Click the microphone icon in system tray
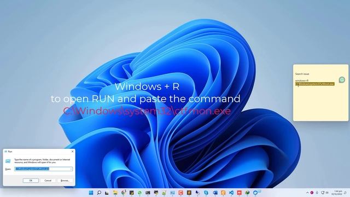This screenshot has width=350, height=197. click(x=317, y=193)
